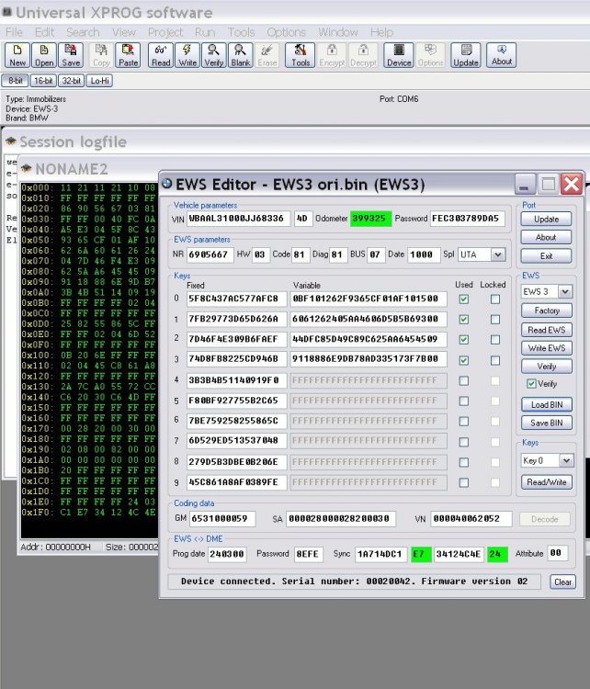Click Update button in Port group

click(x=546, y=219)
